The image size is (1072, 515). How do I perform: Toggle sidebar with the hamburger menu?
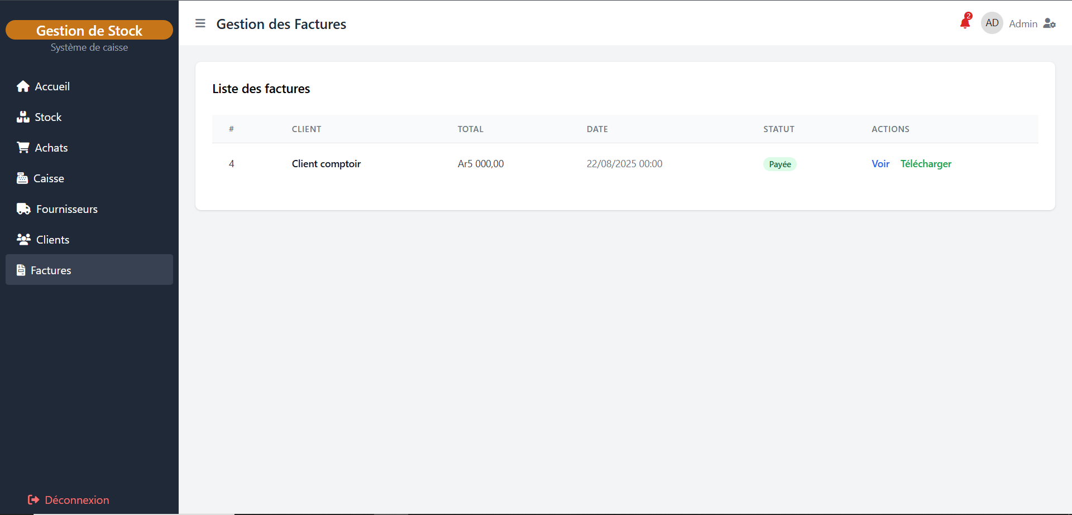click(200, 23)
